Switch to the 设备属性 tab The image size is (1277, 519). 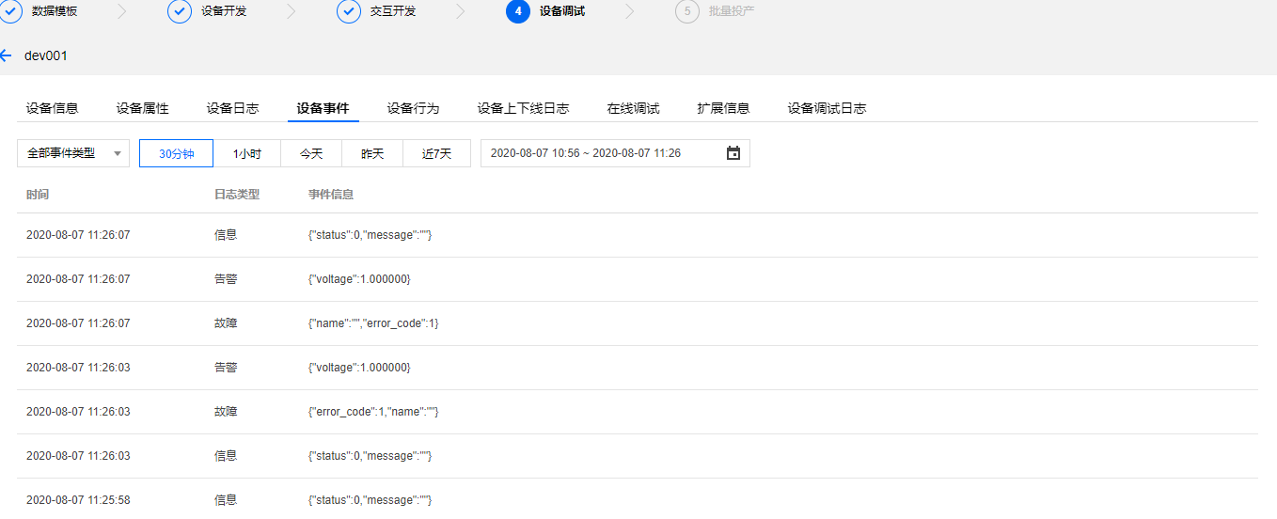(143, 108)
